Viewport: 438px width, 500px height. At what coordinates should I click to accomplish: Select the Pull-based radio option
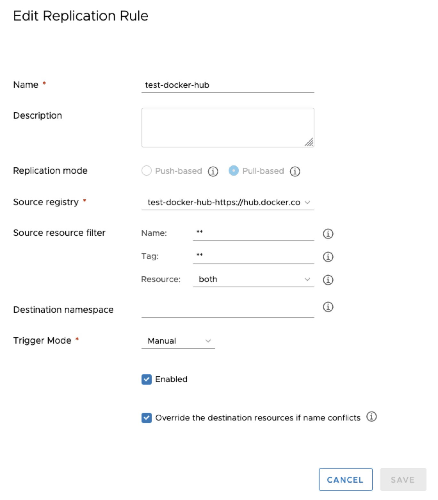pyautogui.click(x=234, y=171)
